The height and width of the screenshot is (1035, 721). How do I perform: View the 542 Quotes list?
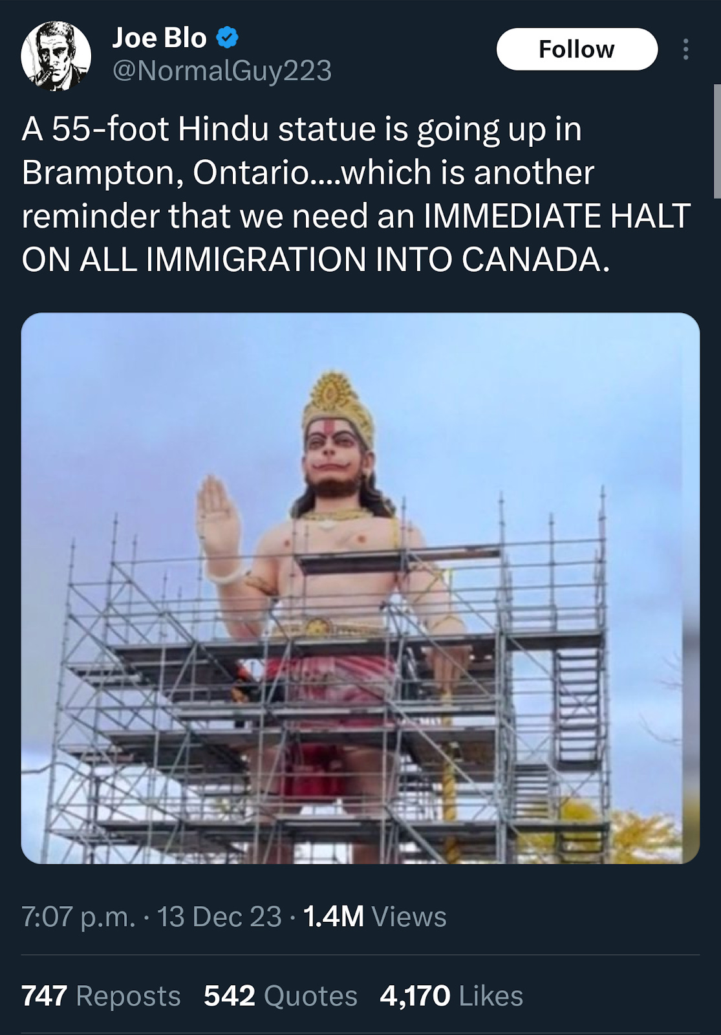281,996
